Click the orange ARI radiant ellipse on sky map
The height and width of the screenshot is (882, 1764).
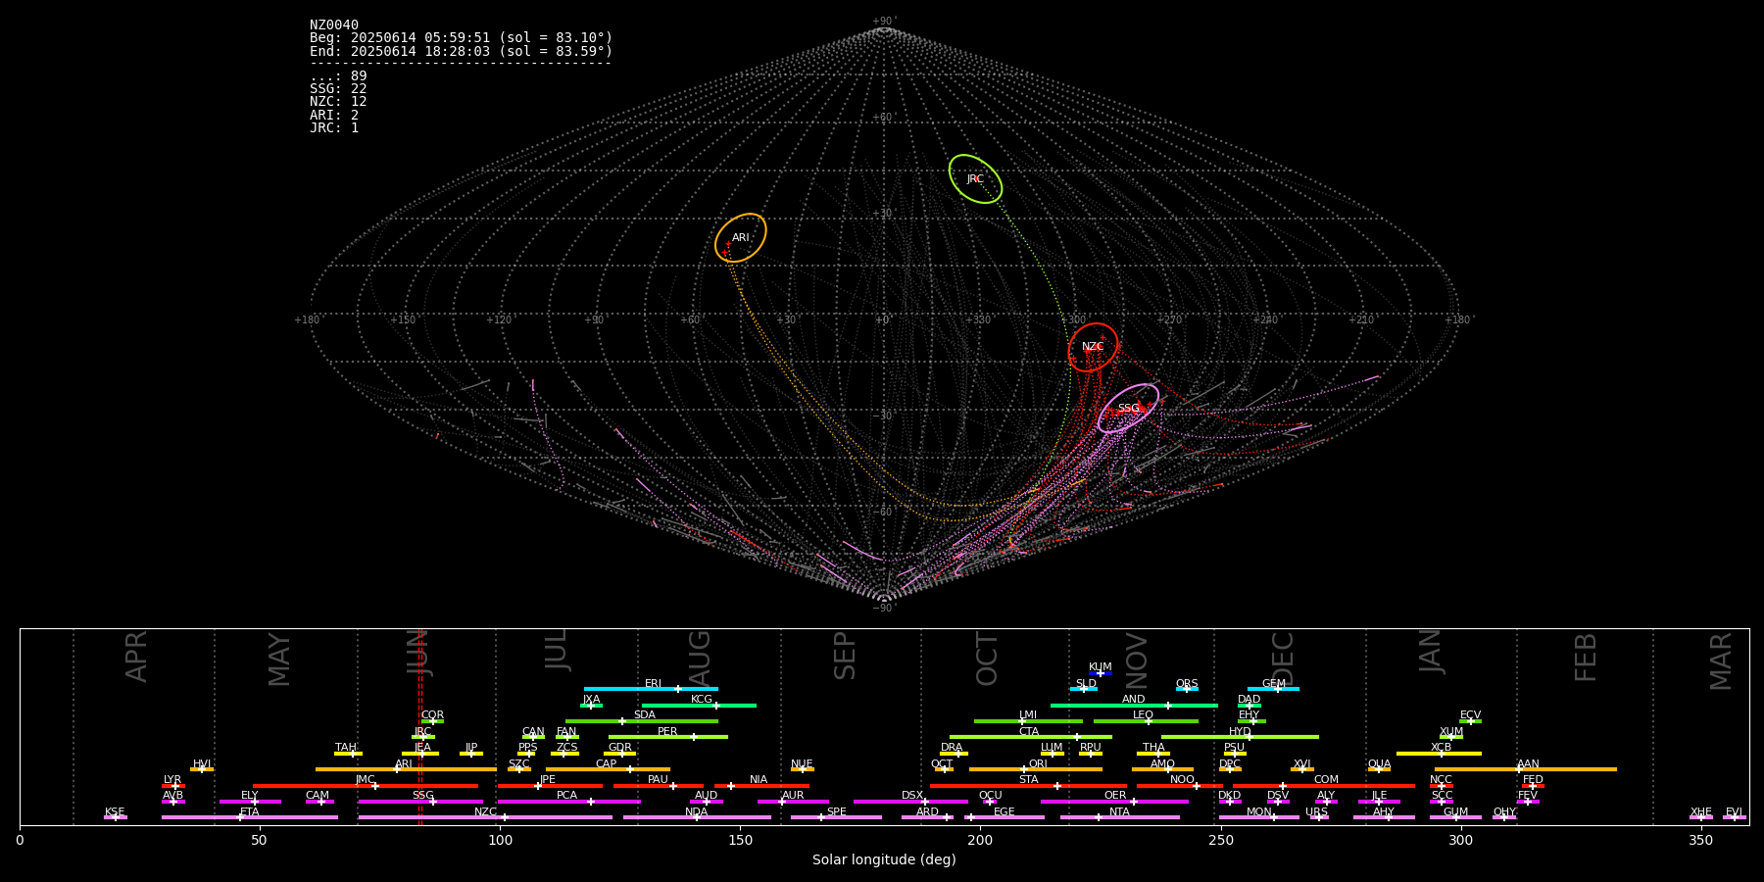click(741, 238)
